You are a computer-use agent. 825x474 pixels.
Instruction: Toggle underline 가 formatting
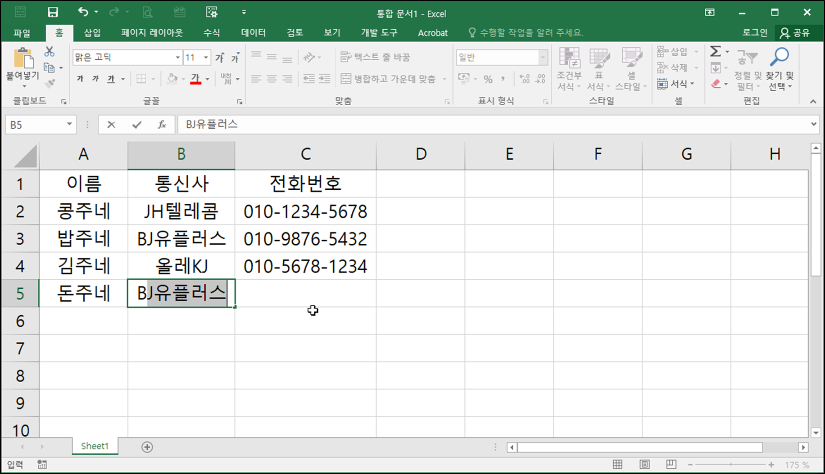111,79
